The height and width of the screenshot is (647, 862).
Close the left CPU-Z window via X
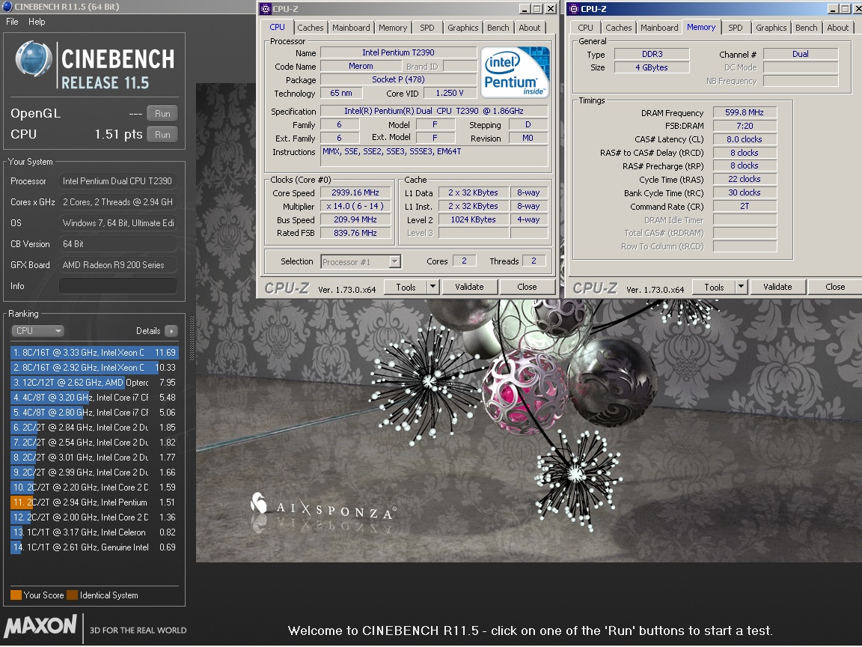550,9
